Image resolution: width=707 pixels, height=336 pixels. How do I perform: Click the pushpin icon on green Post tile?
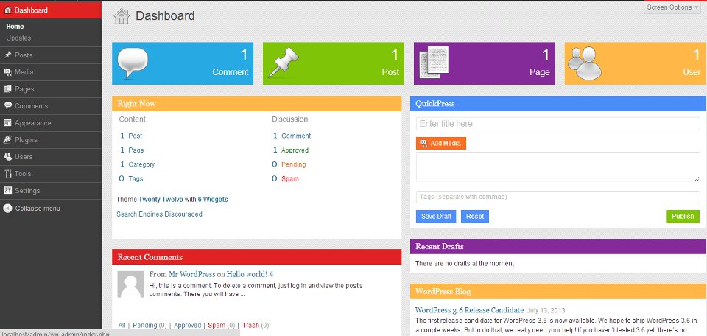coord(284,63)
